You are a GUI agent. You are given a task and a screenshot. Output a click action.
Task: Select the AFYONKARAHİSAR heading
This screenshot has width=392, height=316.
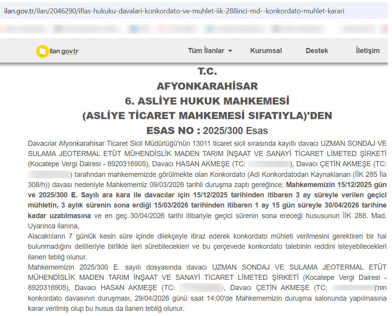pyautogui.click(x=207, y=86)
